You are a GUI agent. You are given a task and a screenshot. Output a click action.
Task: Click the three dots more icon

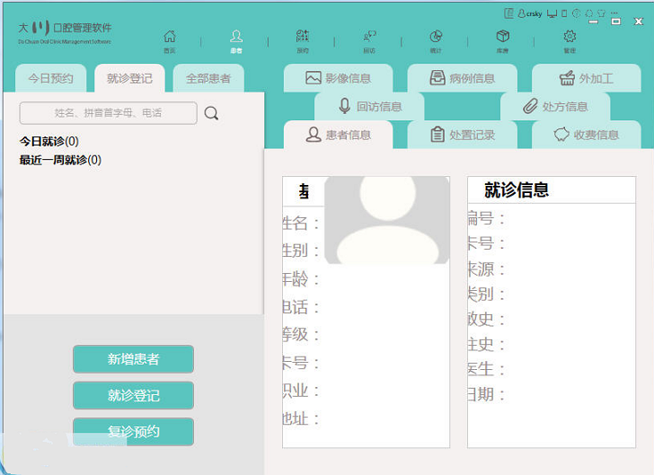tap(614, 13)
